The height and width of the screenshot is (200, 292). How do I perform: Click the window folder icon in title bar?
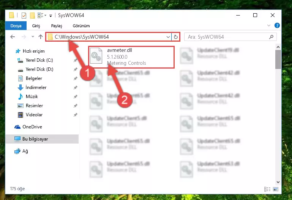(11, 15)
